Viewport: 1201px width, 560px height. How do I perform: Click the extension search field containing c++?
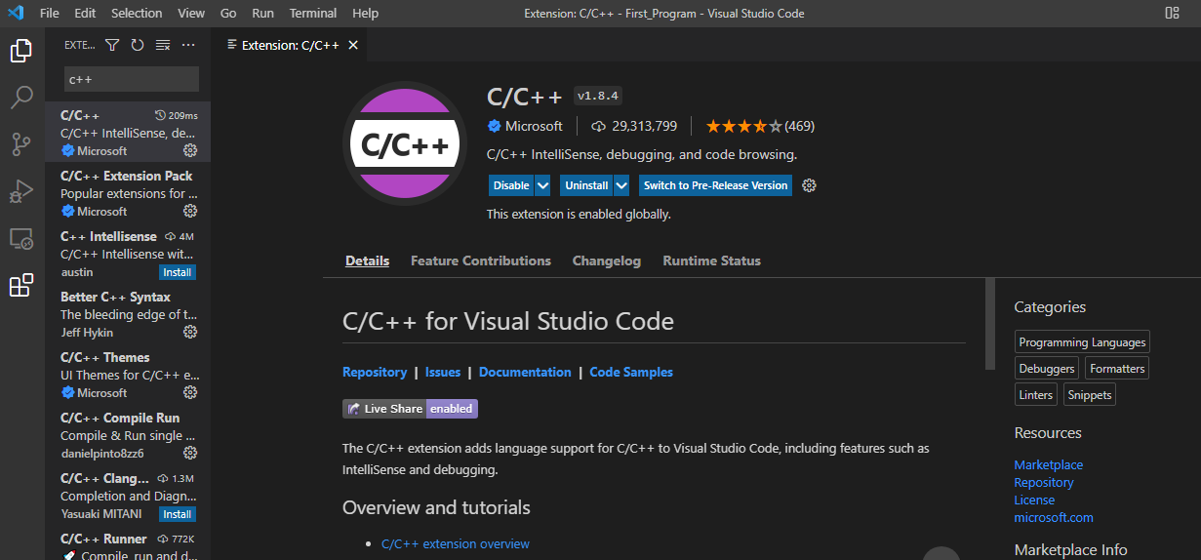132,79
